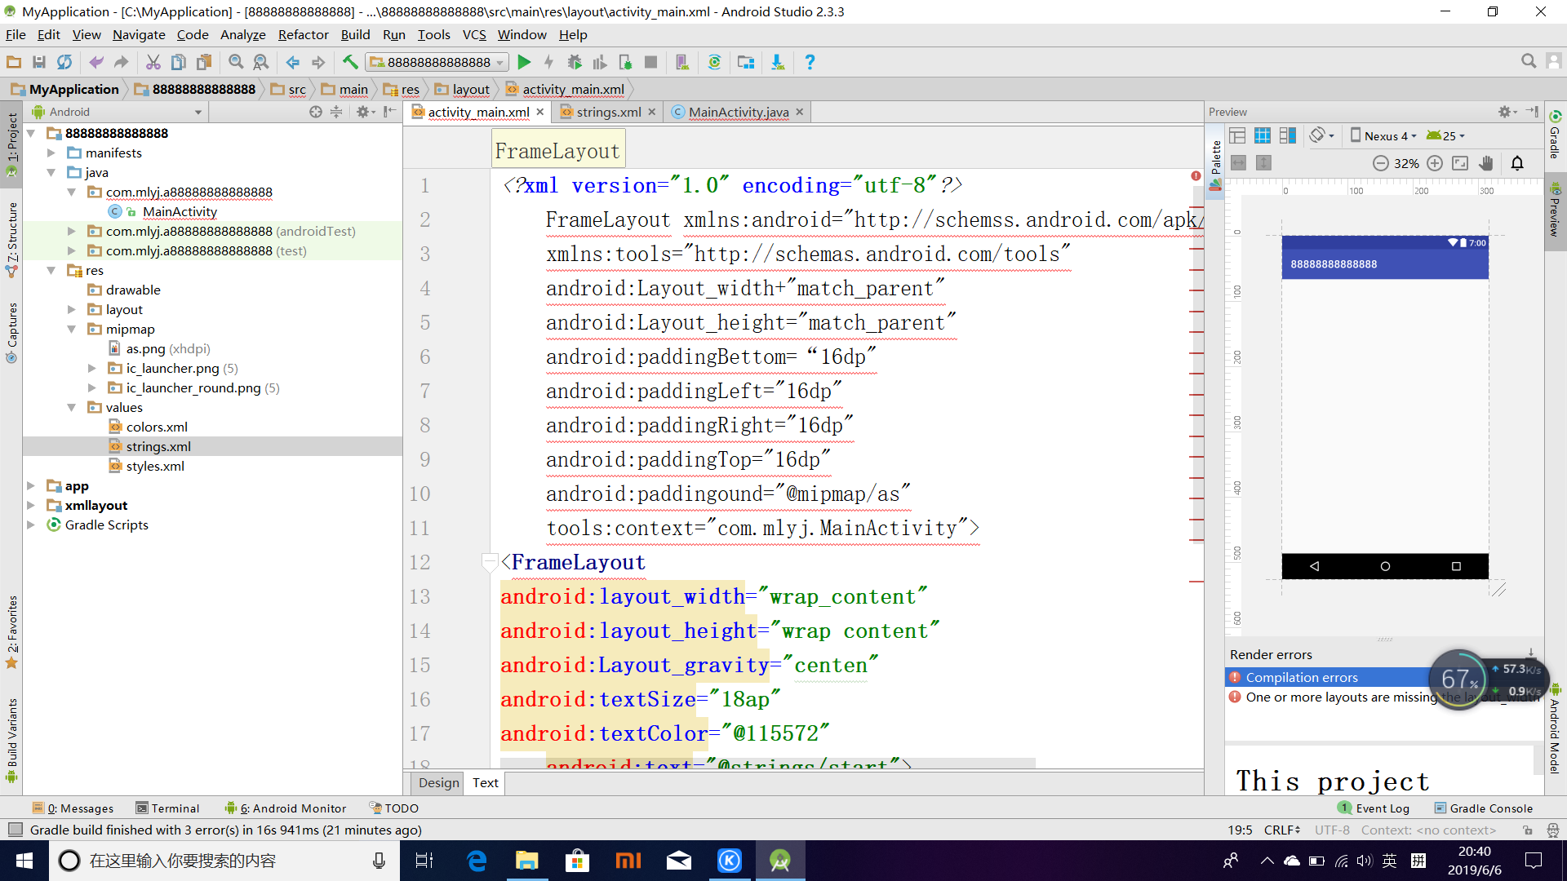Click the zoom in plus icon in Preview
1567x881 pixels.
click(x=1435, y=163)
